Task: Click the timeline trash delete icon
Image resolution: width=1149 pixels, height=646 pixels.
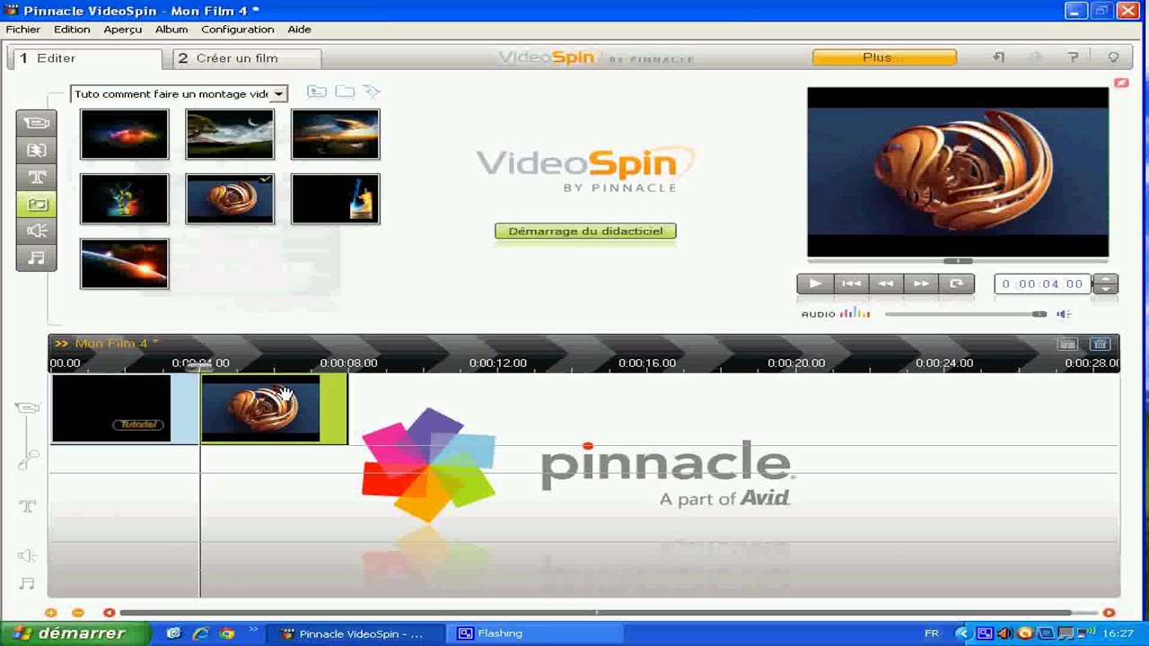Action: coord(1100,344)
